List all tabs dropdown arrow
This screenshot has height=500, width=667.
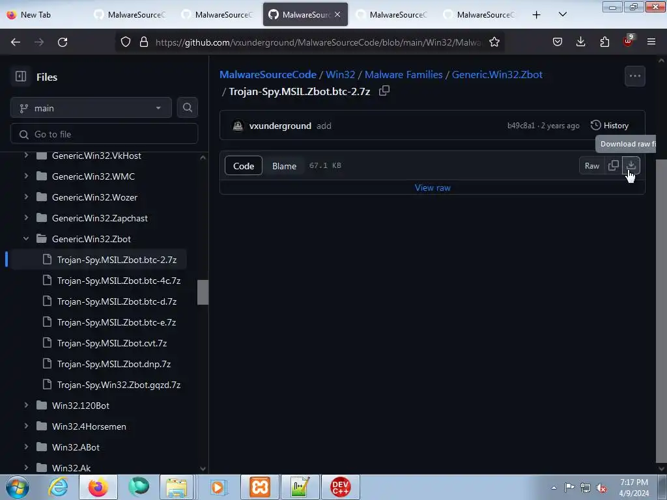(562, 15)
